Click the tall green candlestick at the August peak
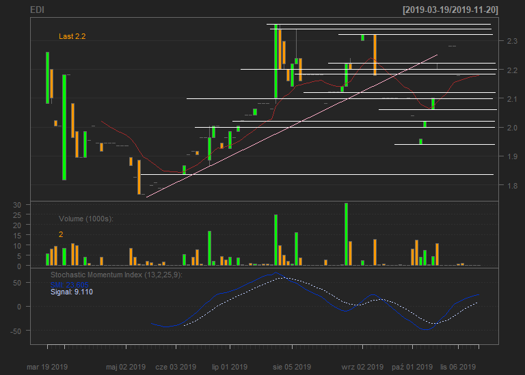Screen dimensions: 525x375 [x=276, y=61]
